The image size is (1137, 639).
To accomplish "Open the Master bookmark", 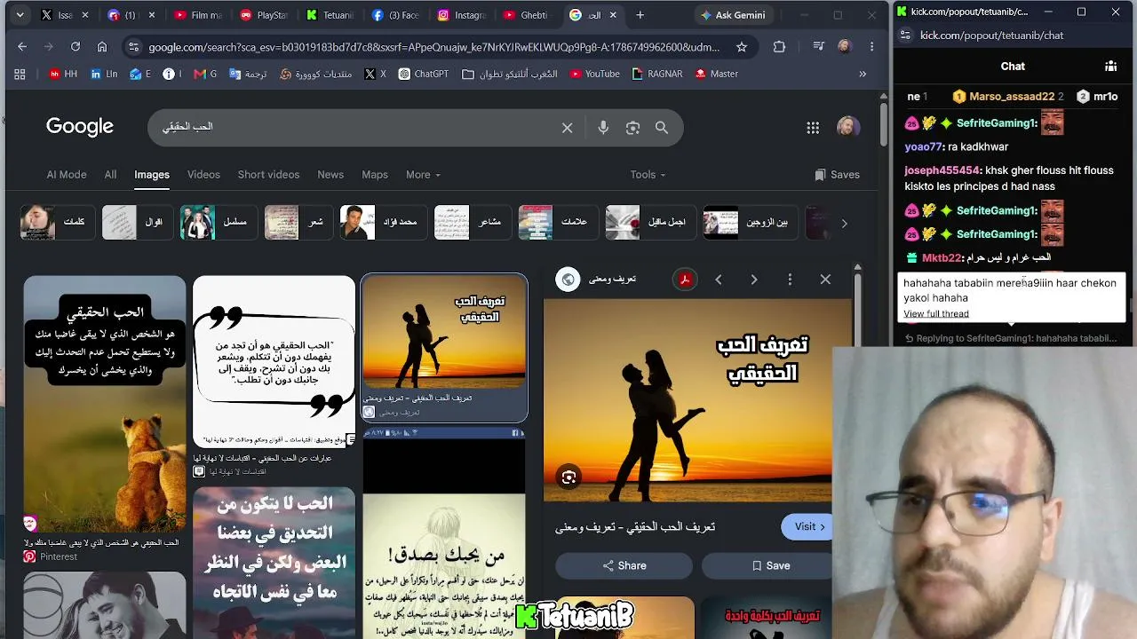I will coord(717,75).
